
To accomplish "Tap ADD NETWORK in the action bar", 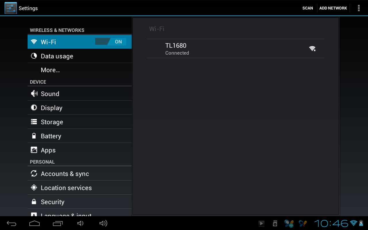I will point(333,8).
